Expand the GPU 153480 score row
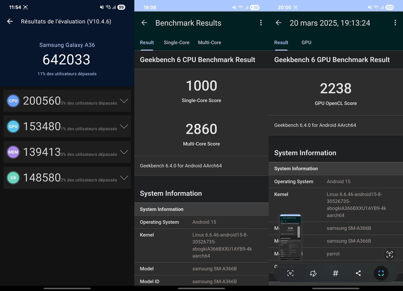The height and width of the screenshot is (291, 403). tap(67, 126)
